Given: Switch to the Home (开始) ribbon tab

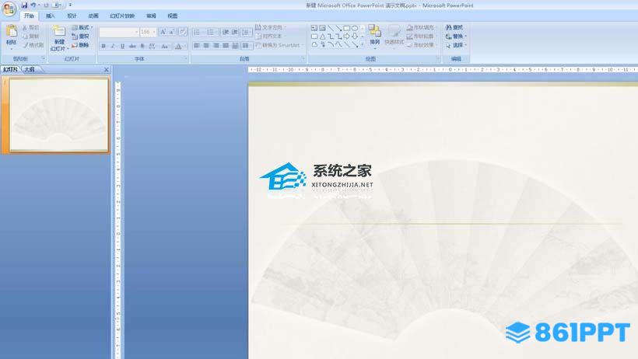Looking at the screenshot, I should click(29, 16).
